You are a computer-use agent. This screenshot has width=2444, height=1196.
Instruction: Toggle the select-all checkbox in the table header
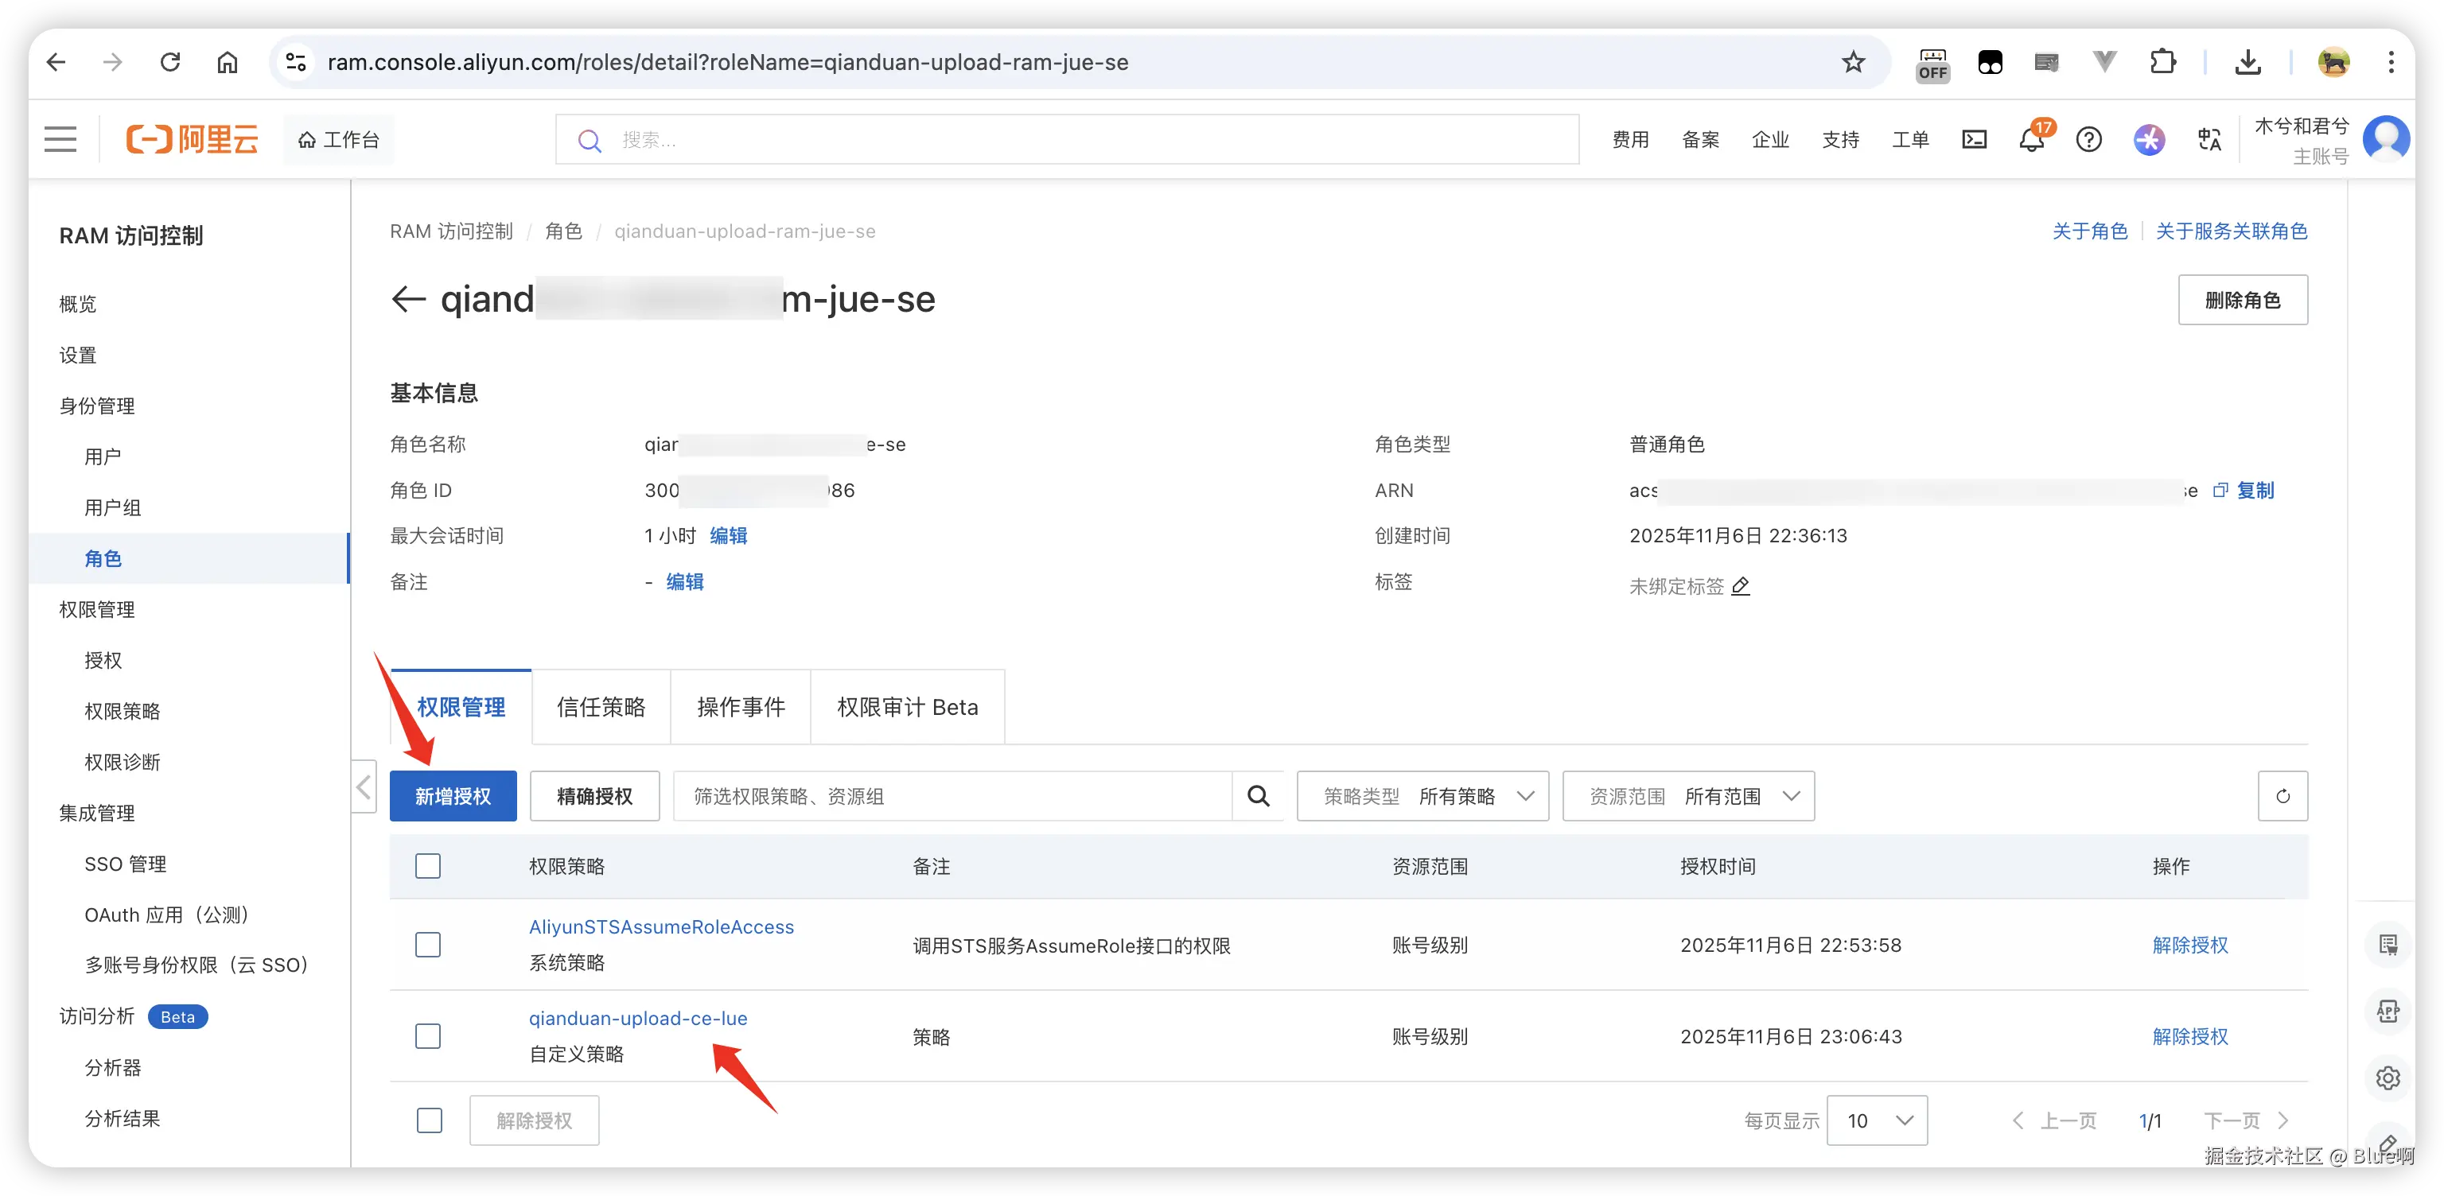(428, 866)
